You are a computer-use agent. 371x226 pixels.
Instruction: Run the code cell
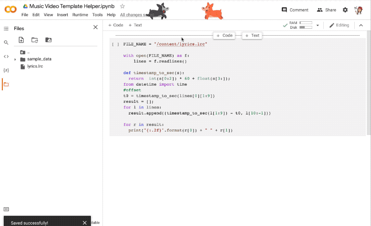point(115,44)
